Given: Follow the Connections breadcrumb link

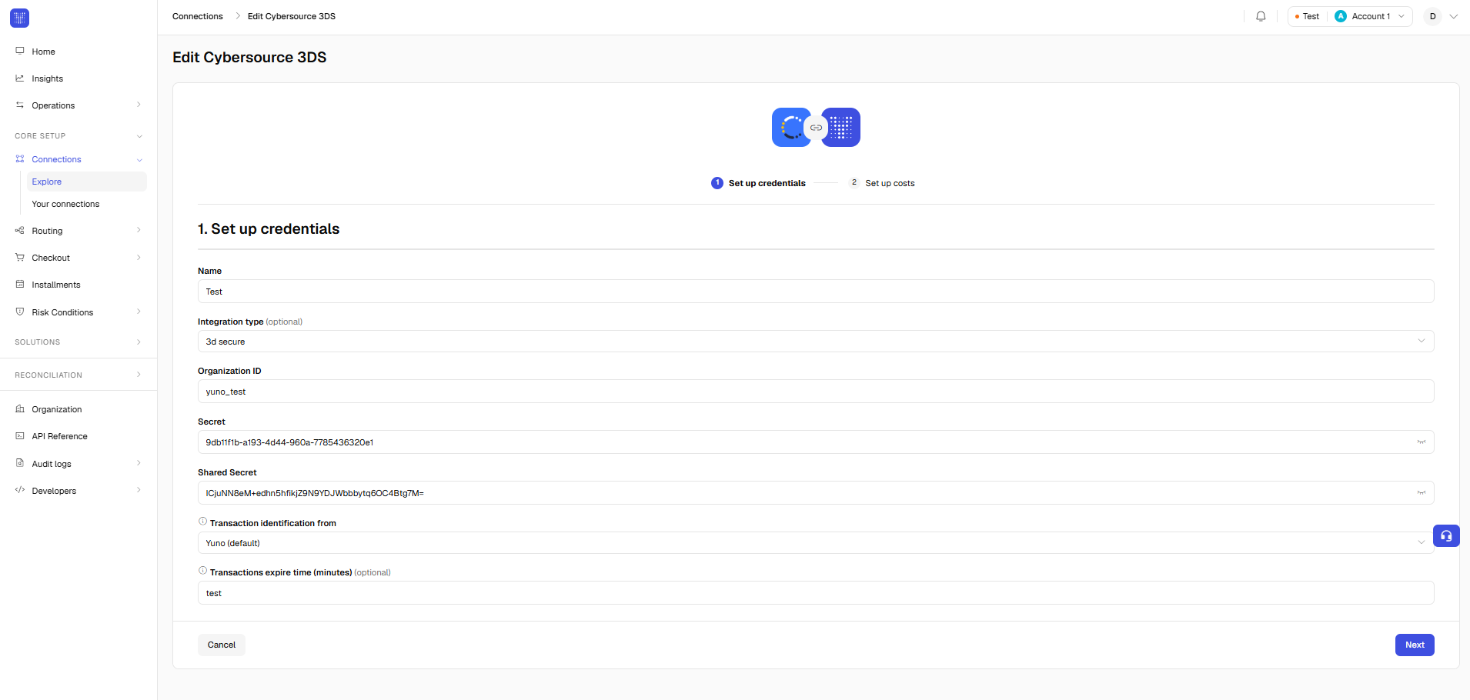Looking at the screenshot, I should [x=198, y=16].
